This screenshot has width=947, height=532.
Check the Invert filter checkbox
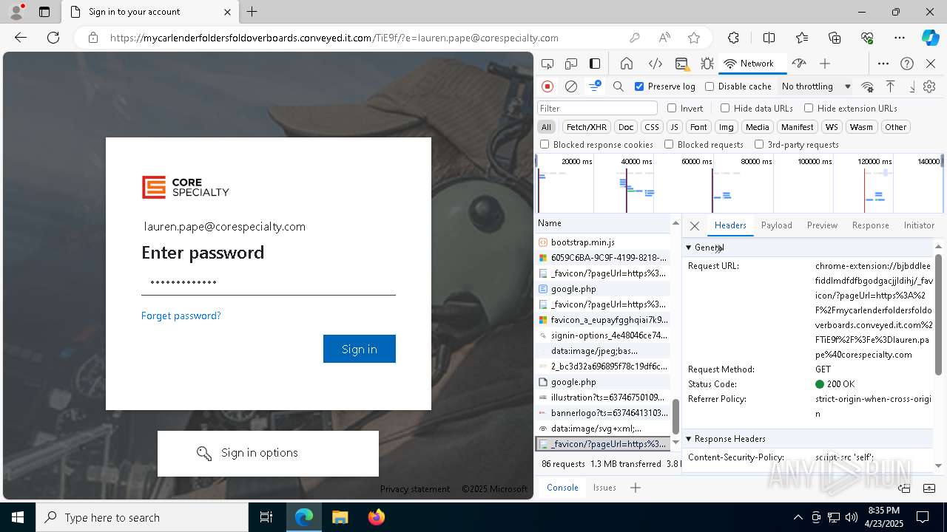672,108
